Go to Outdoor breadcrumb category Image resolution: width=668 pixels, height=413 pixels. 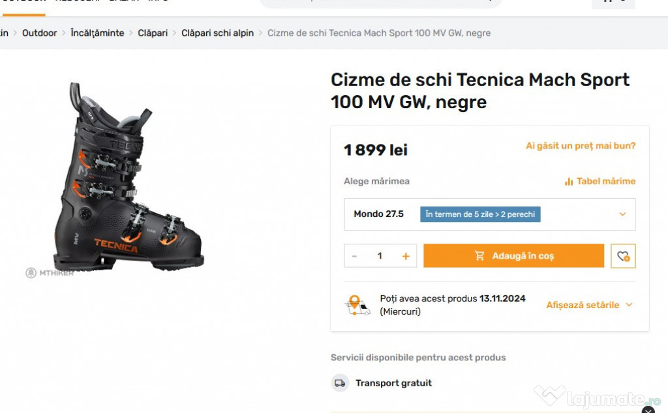pyautogui.click(x=39, y=33)
